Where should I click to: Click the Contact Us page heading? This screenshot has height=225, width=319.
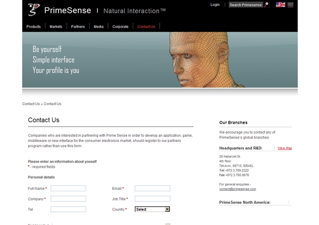coord(44,120)
